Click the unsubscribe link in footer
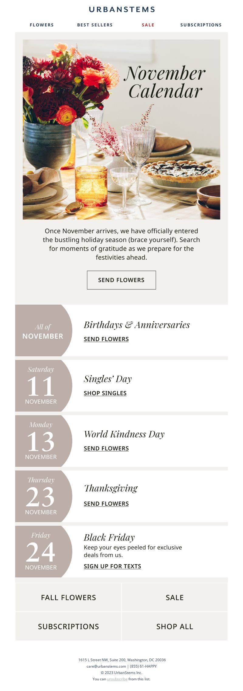This screenshot has width=243, height=691. (x=117, y=679)
